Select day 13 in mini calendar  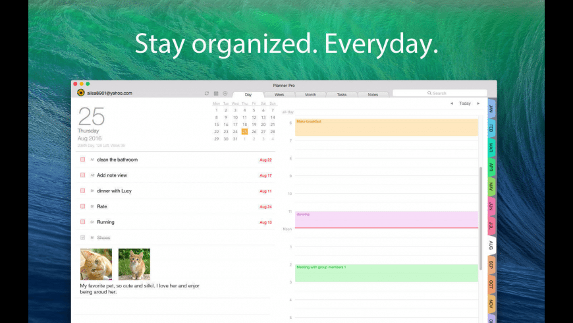[x=263, y=117]
